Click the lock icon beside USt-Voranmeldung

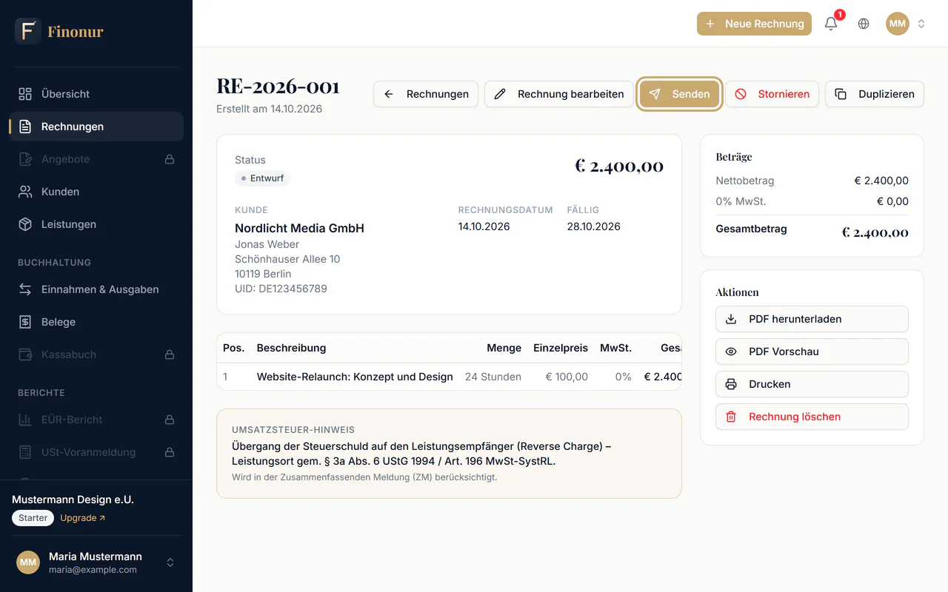[170, 452]
